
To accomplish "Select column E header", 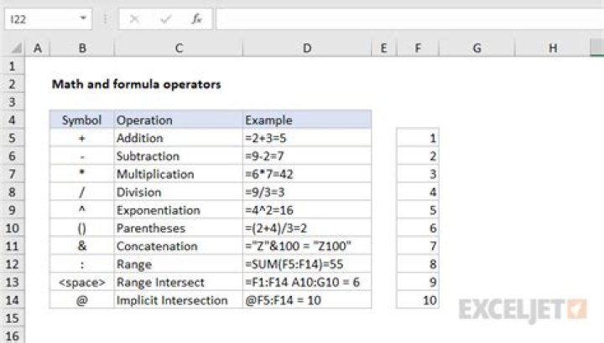I will coord(383,49).
